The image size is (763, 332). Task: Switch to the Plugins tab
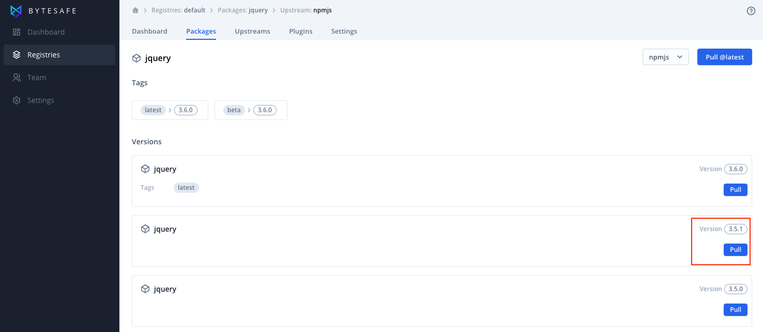[x=301, y=31]
